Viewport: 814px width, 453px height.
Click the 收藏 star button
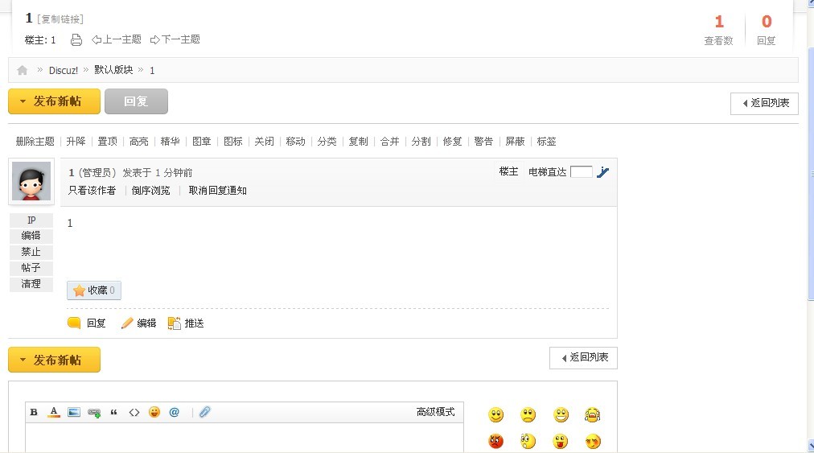click(x=94, y=290)
